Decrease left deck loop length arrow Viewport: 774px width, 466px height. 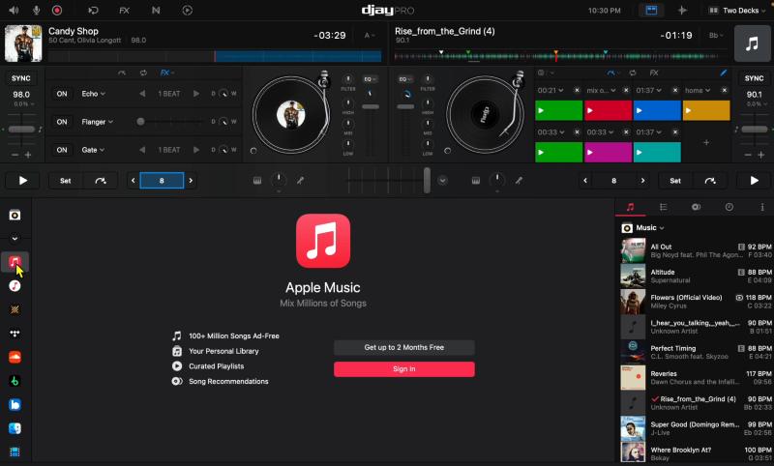pos(133,181)
